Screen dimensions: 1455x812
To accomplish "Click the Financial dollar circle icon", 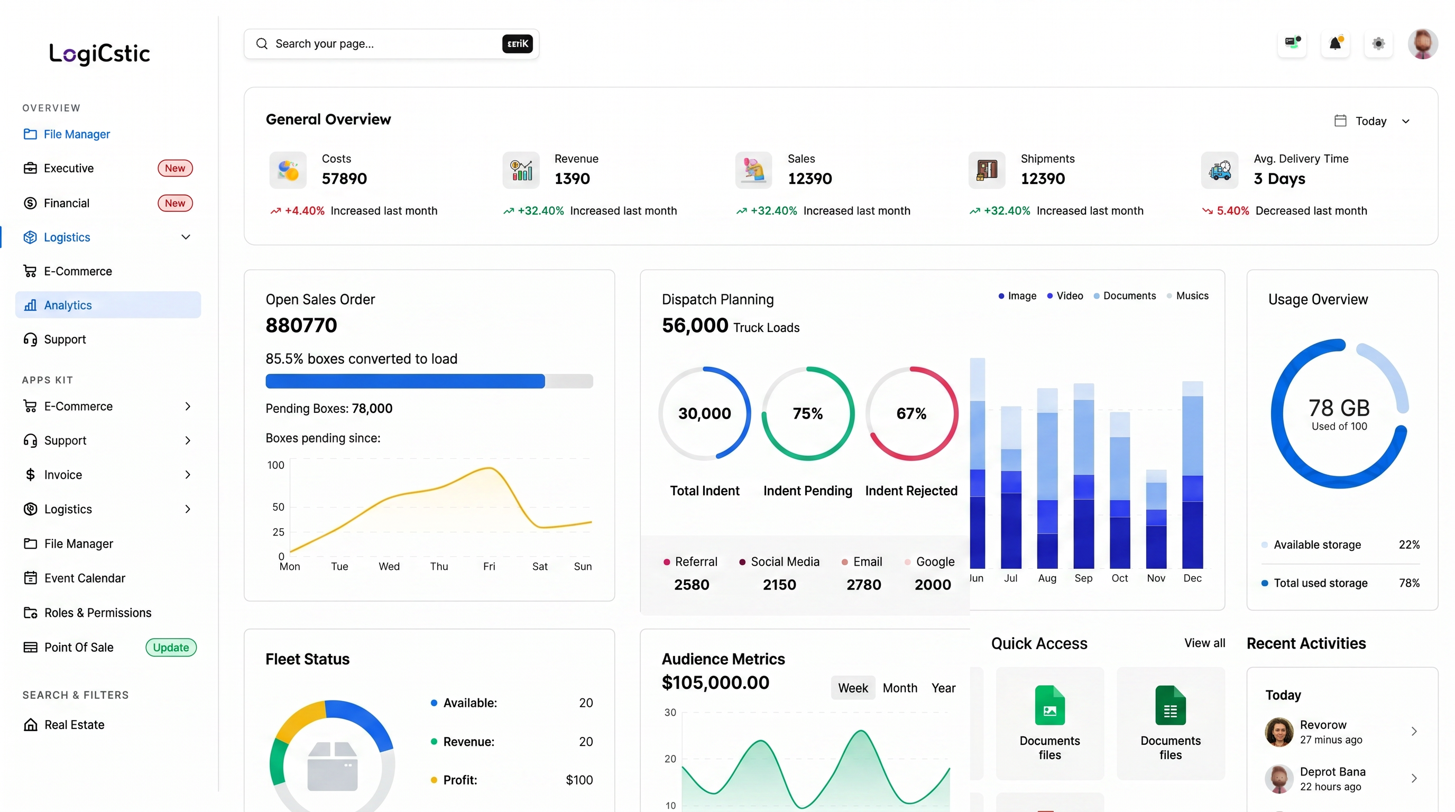I will 30,202.
